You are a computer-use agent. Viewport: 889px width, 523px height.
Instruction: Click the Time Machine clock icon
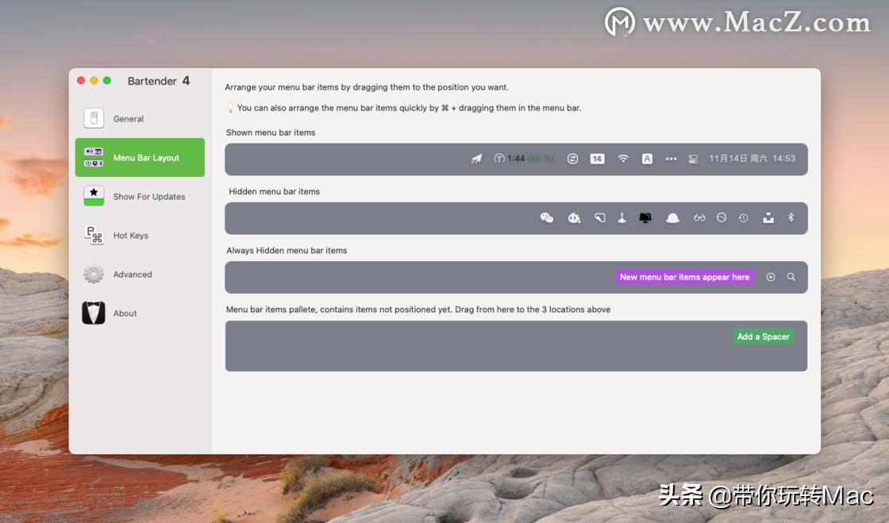click(x=743, y=217)
